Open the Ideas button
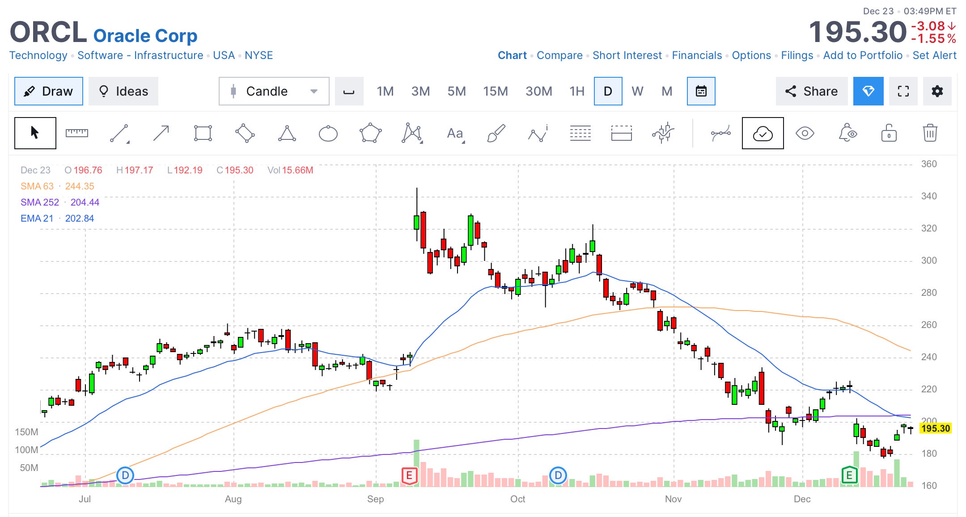966x517 pixels. click(123, 91)
